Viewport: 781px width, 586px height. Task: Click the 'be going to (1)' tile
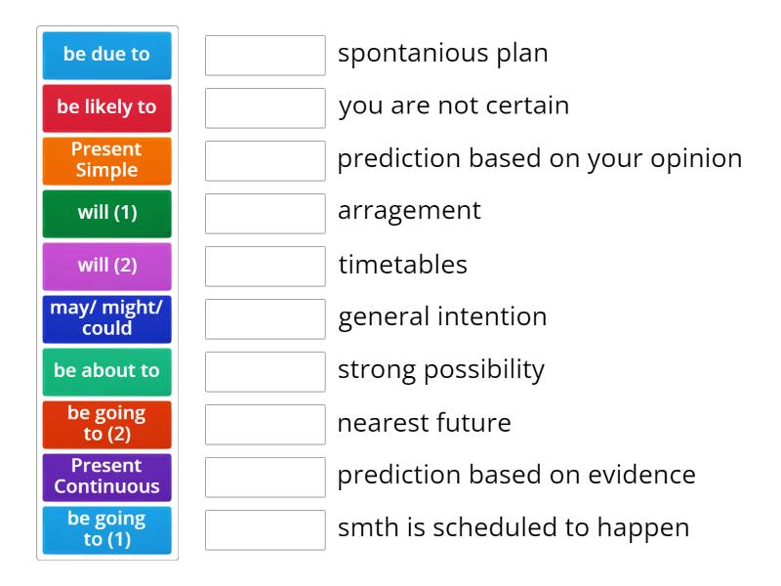tap(106, 529)
